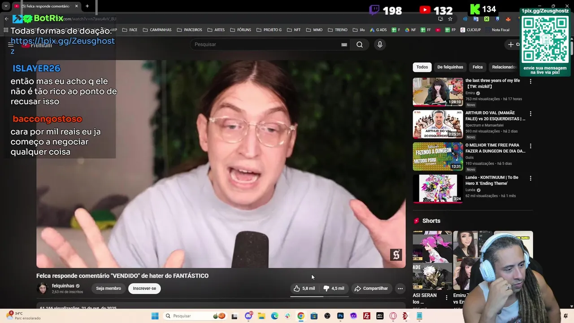This screenshot has width=574, height=323.
Task: Expand the browser tab search dropdown
Action: 6,6
